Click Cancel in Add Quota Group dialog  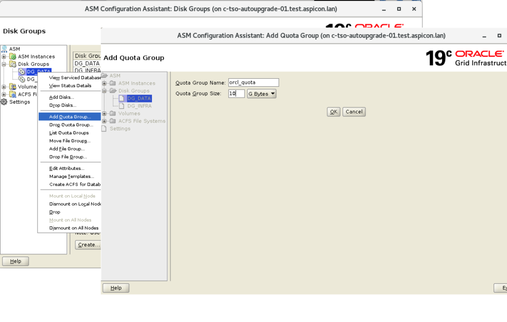354,111
